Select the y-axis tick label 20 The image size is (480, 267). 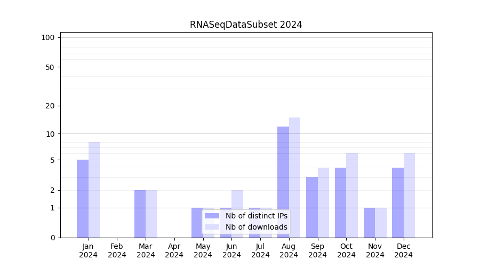click(50, 106)
